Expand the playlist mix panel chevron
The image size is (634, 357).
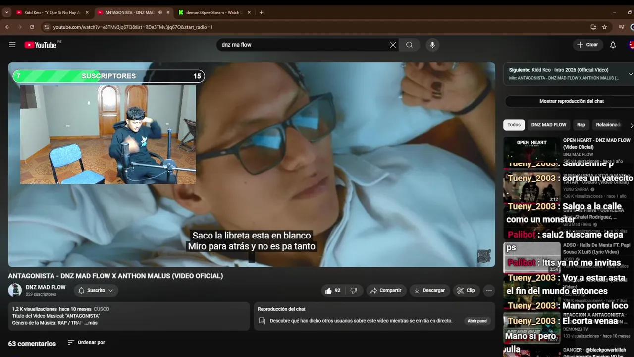[x=630, y=74]
